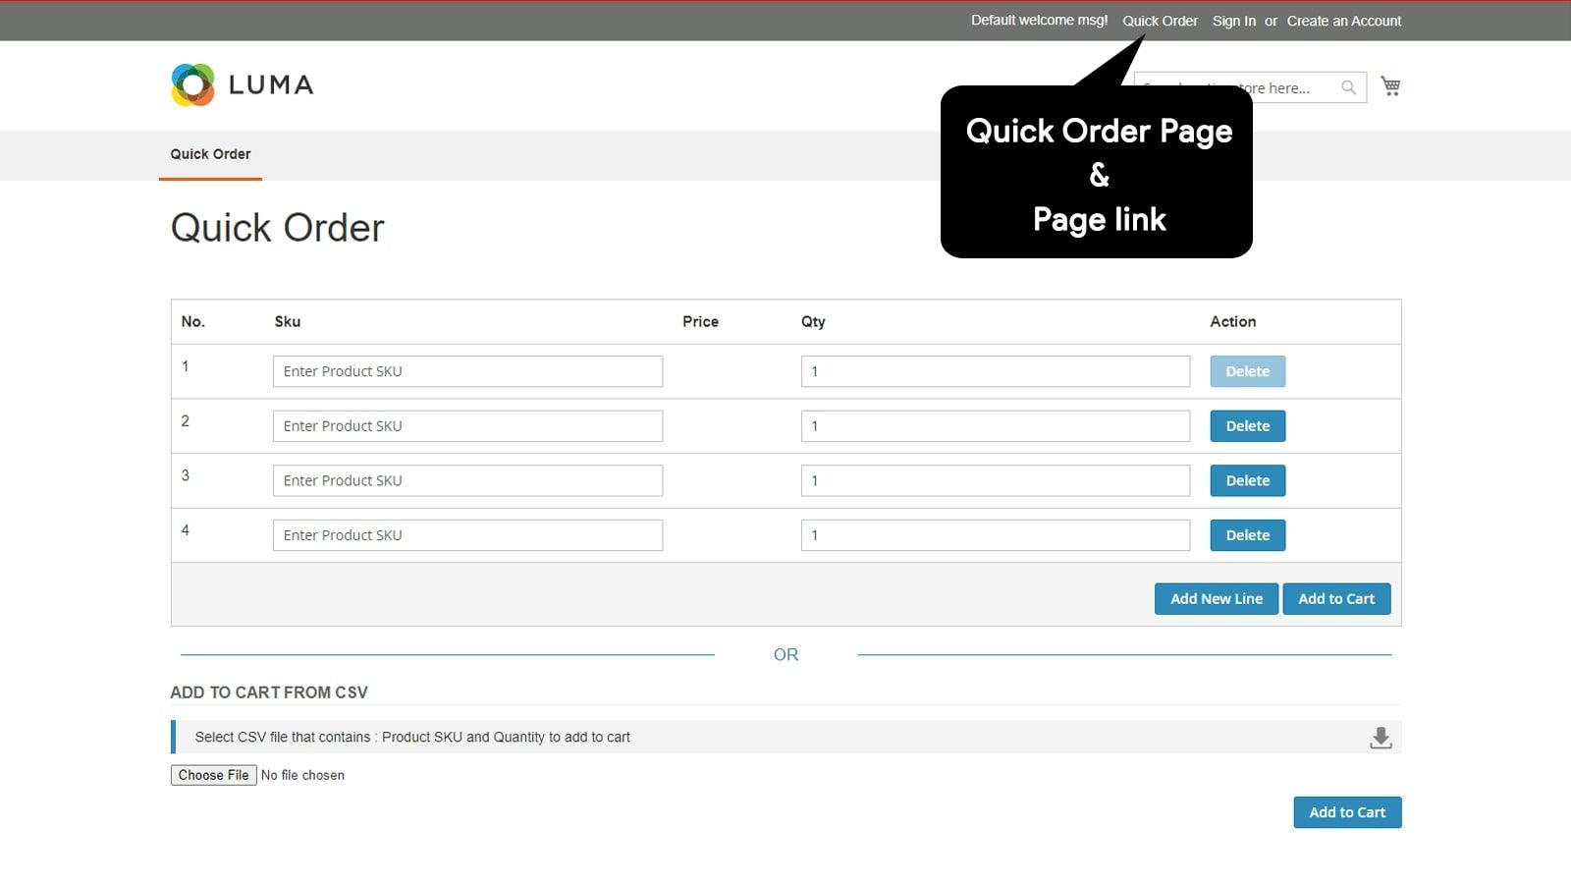Image resolution: width=1571 pixels, height=884 pixels.
Task: Download the sample CSV file icon
Action: [1381, 738]
